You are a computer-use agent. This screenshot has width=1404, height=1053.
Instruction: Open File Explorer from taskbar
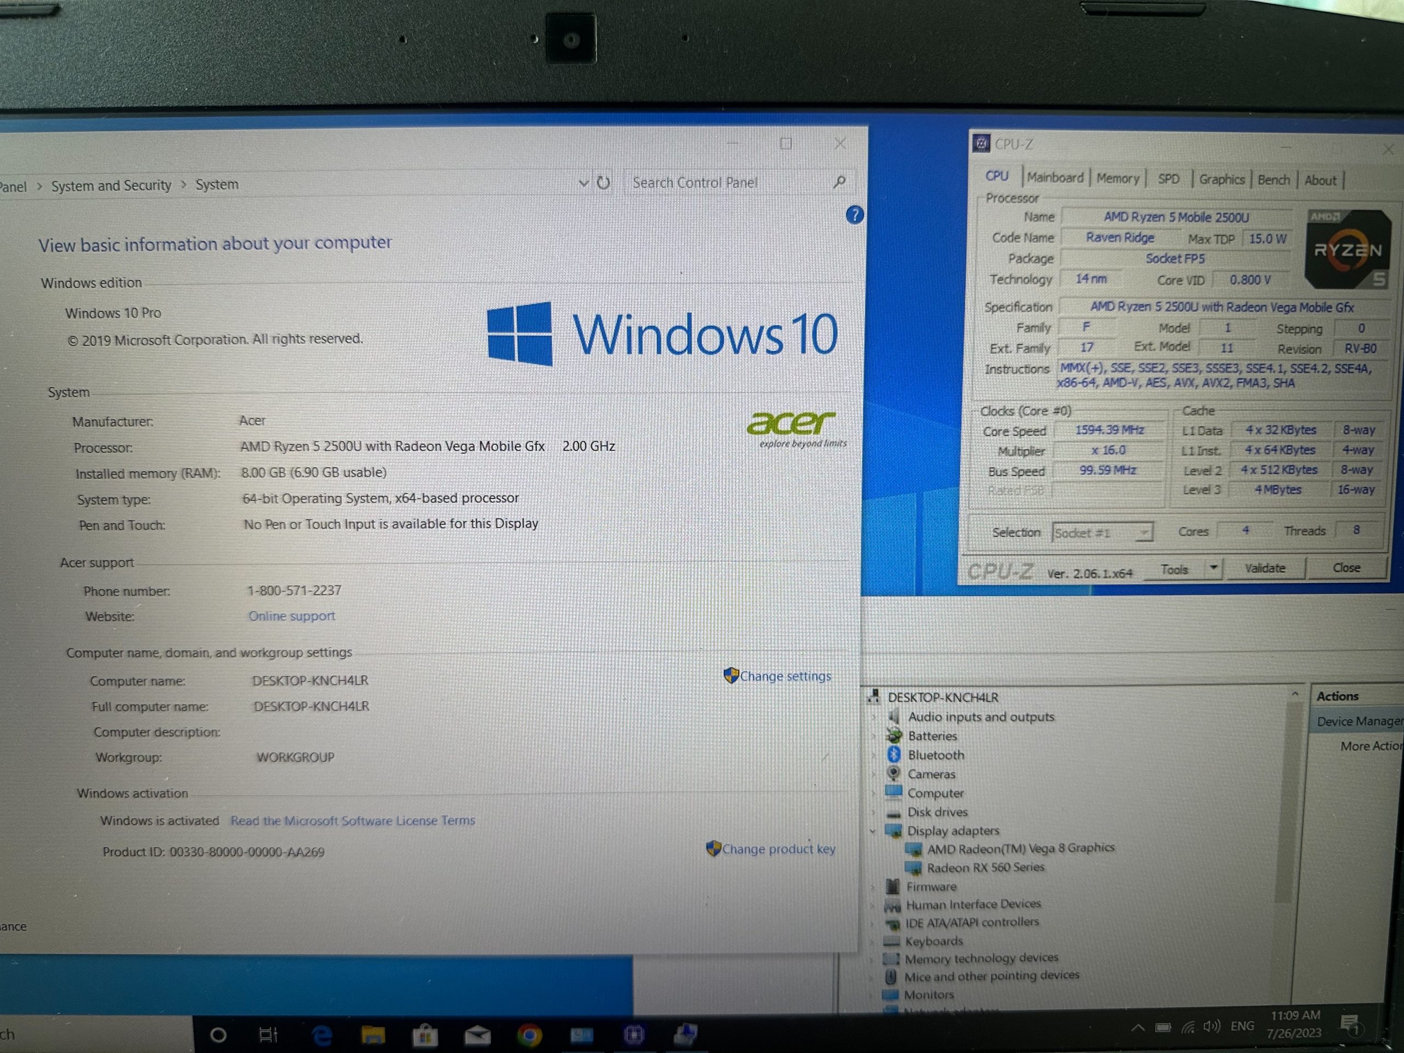(x=373, y=1035)
